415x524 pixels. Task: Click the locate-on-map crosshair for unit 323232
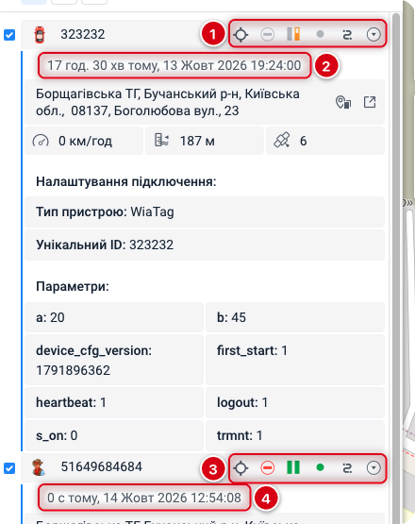tap(241, 34)
